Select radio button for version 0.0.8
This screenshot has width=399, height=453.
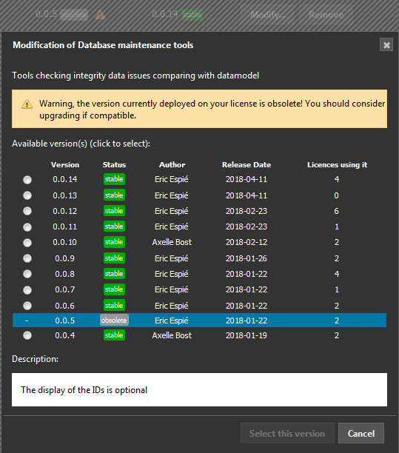(x=27, y=274)
